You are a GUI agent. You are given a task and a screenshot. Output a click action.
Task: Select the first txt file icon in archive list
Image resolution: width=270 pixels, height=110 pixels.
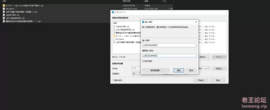[114, 27]
